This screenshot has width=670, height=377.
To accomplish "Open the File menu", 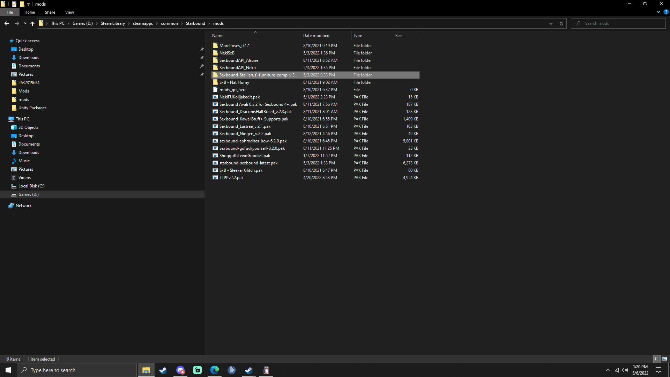I will 10,12.
